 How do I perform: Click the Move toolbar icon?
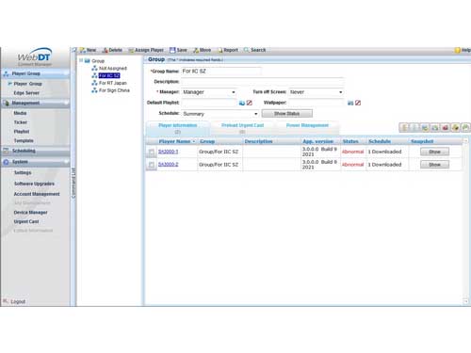click(x=196, y=50)
